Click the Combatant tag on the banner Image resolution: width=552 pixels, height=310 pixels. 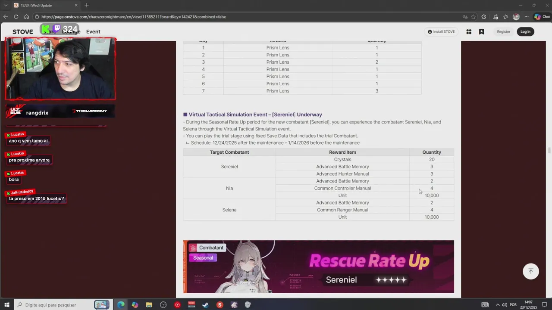coord(207,248)
